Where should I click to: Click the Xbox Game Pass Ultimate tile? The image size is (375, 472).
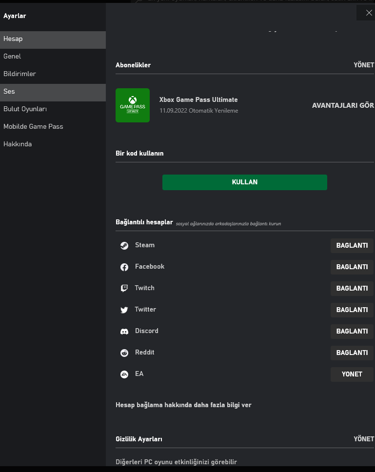click(x=133, y=105)
